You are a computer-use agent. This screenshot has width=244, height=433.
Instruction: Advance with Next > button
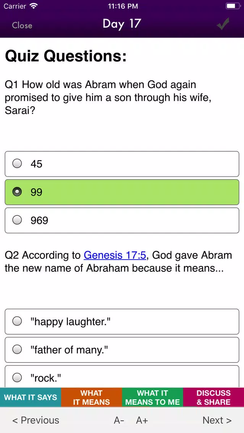point(217,420)
